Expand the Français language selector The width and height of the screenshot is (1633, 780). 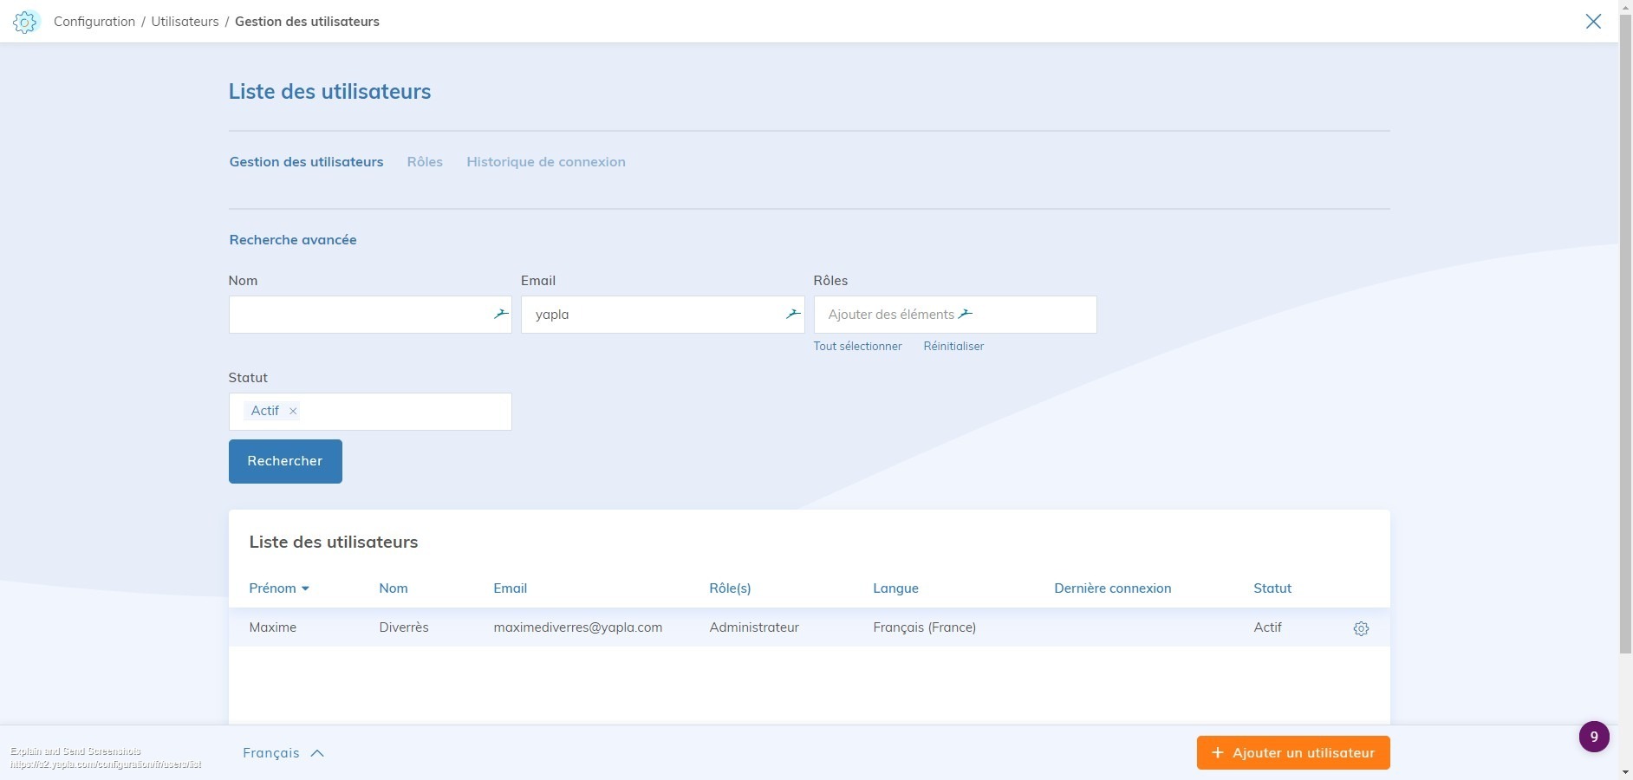283,753
